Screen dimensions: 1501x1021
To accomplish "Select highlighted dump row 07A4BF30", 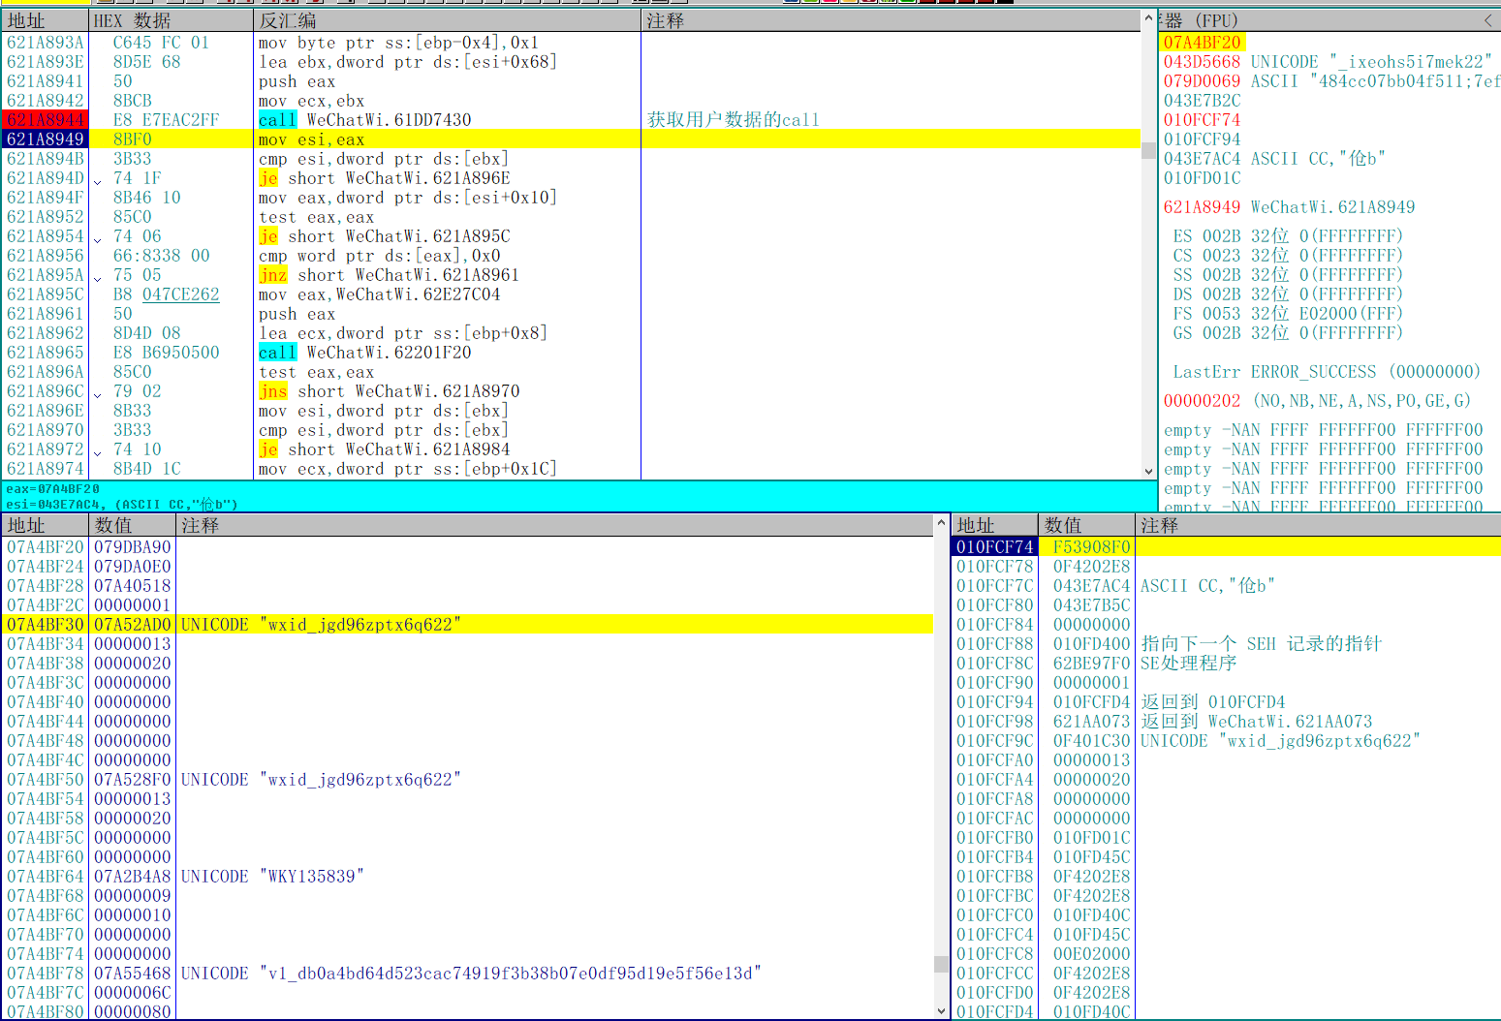I will 467,625.
